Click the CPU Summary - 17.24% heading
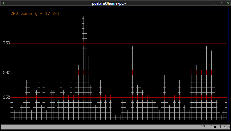Screen dimensions: 231x131 (35, 14)
